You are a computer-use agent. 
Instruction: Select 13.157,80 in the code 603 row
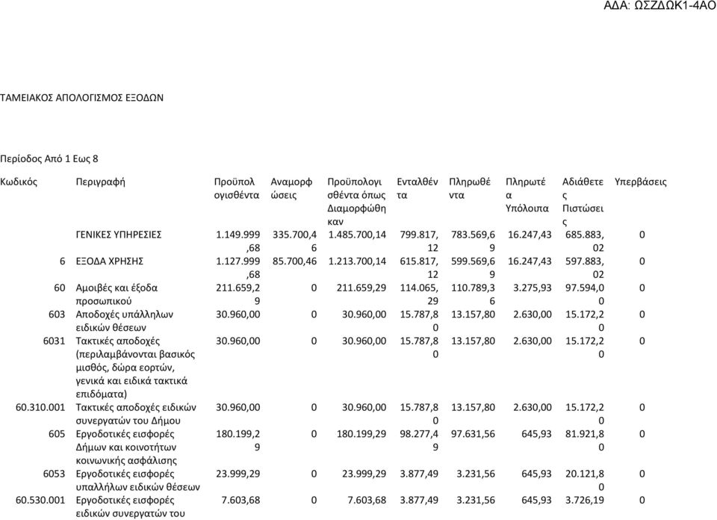(473, 315)
